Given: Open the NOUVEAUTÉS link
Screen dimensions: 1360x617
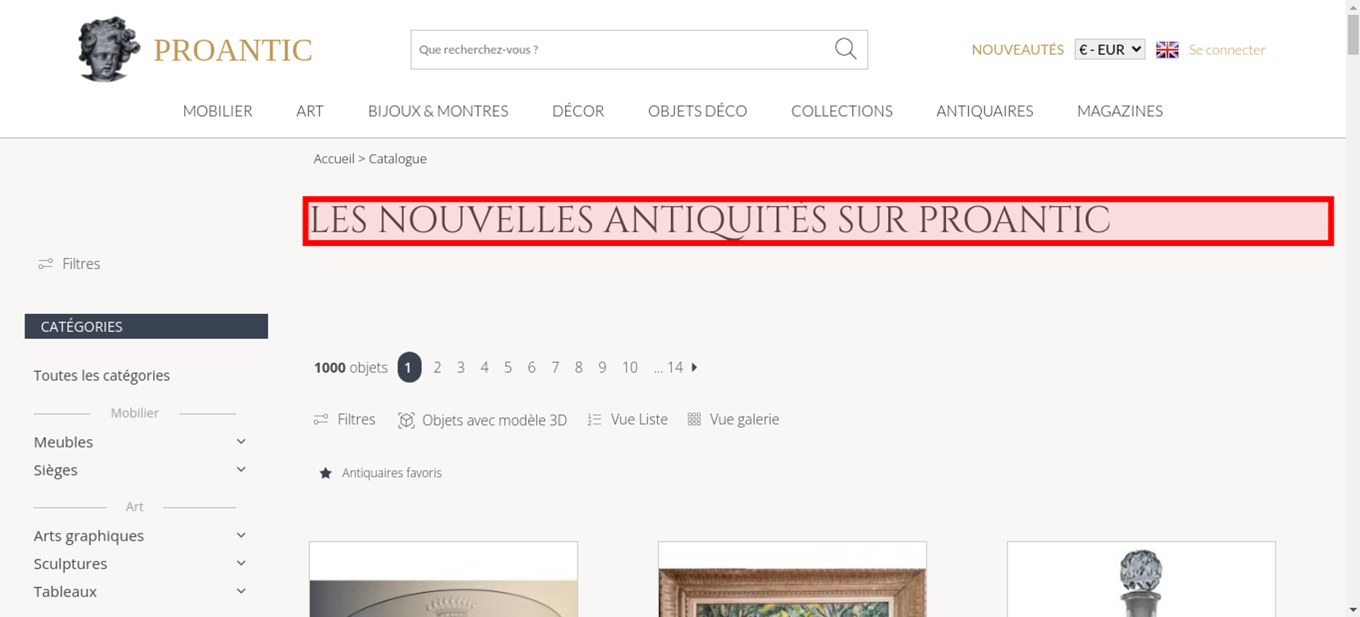Looking at the screenshot, I should tap(1017, 50).
